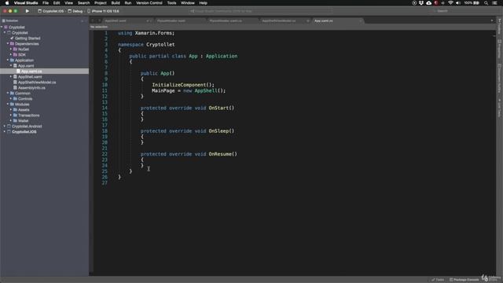The image size is (503, 283).
Task: Click the Getting Started rocket icon
Action: pyautogui.click(x=13, y=39)
